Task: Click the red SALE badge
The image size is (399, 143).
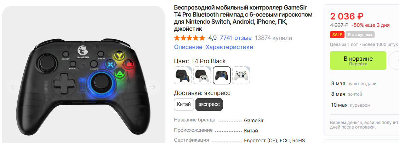Action: pos(337,35)
